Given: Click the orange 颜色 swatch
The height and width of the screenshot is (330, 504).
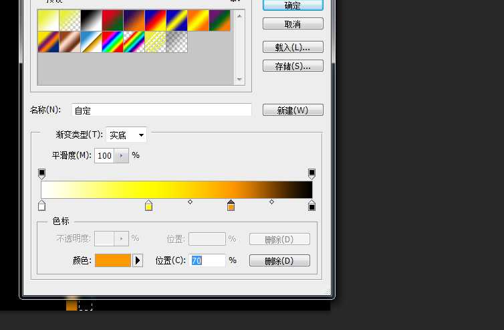Looking at the screenshot, I should tap(113, 260).
